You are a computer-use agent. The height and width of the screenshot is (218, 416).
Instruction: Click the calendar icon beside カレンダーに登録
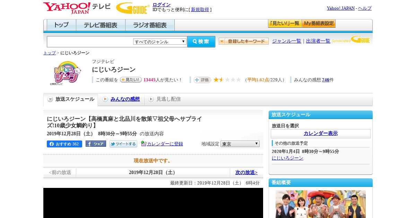click(144, 144)
